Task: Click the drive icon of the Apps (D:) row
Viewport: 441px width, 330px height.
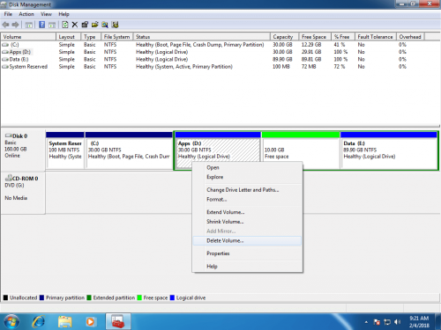Action: point(5,52)
